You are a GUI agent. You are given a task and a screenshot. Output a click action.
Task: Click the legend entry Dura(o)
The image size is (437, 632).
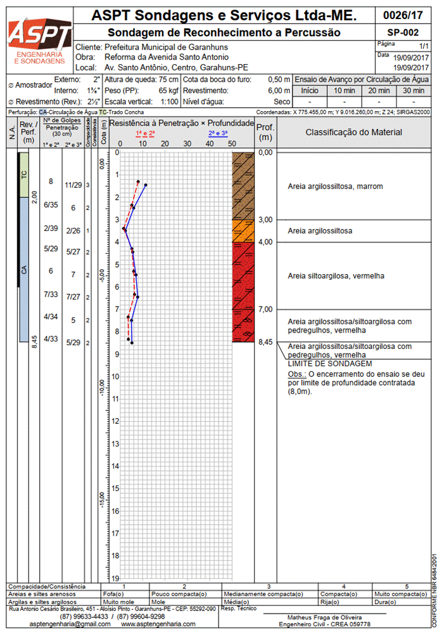pyautogui.click(x=386, y=602)
